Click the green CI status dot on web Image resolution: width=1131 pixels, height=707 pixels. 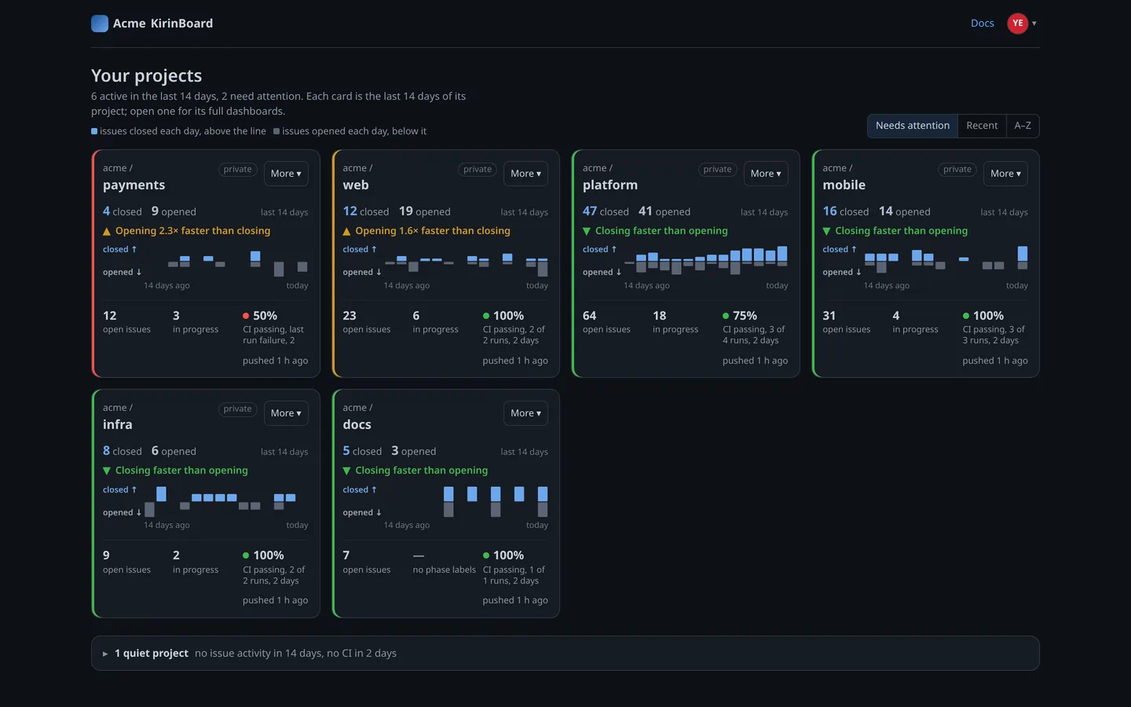[x=486, y=316]
